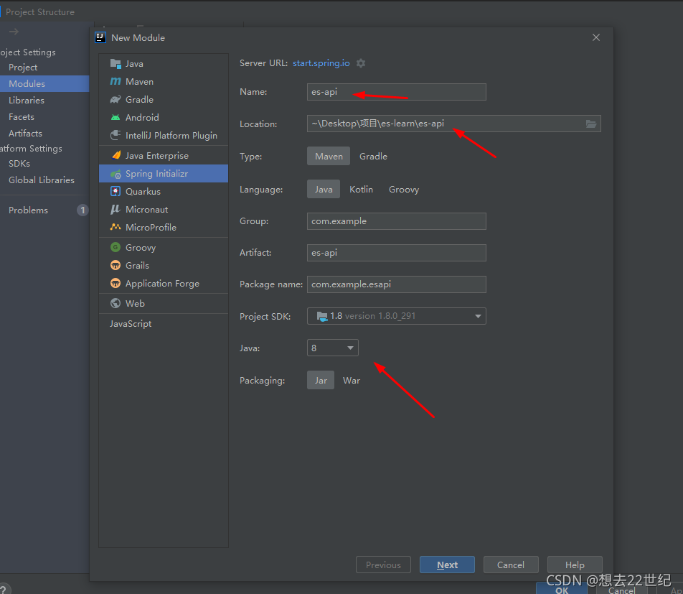Open the Project SDK dropdown

(396, 316)
